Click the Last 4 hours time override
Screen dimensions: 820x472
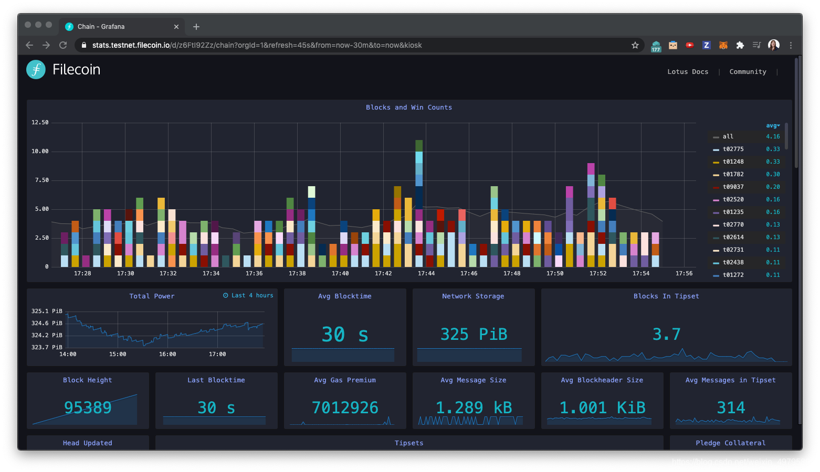point(248,296)
